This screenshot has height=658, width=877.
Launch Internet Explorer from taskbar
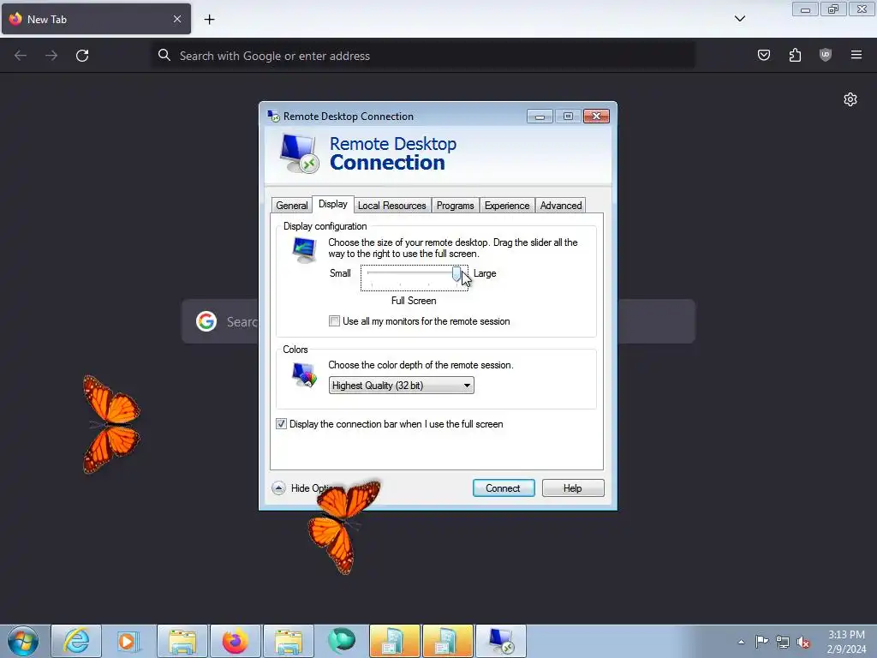point(76,641)
